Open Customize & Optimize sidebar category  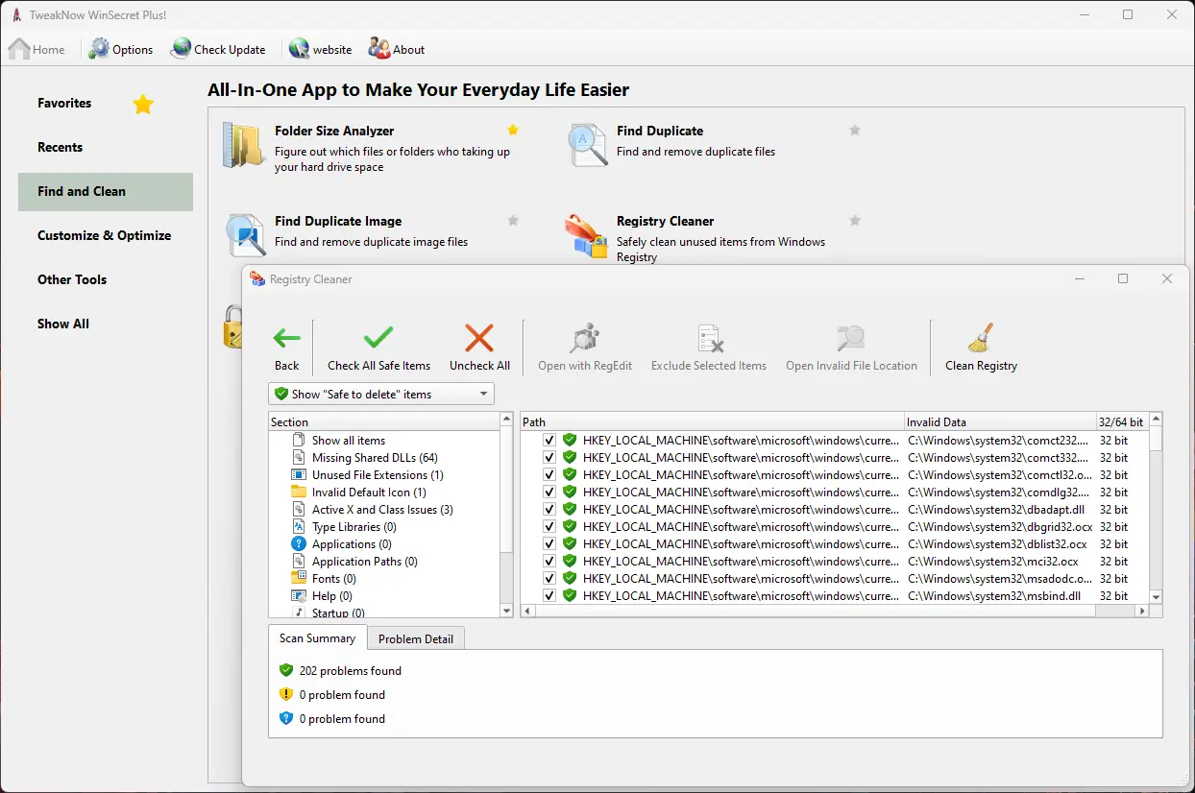[x=106, y=235]
